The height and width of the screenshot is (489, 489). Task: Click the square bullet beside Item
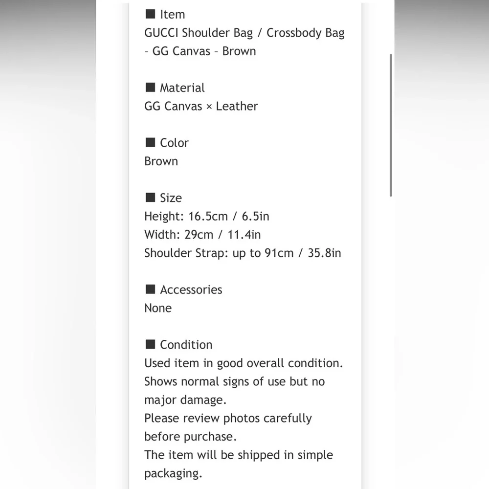pyautogui.click(x=150, y=14)
